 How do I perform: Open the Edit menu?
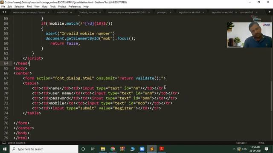pos(9,7)
